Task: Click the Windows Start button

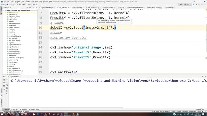Action: coord(2,114)
